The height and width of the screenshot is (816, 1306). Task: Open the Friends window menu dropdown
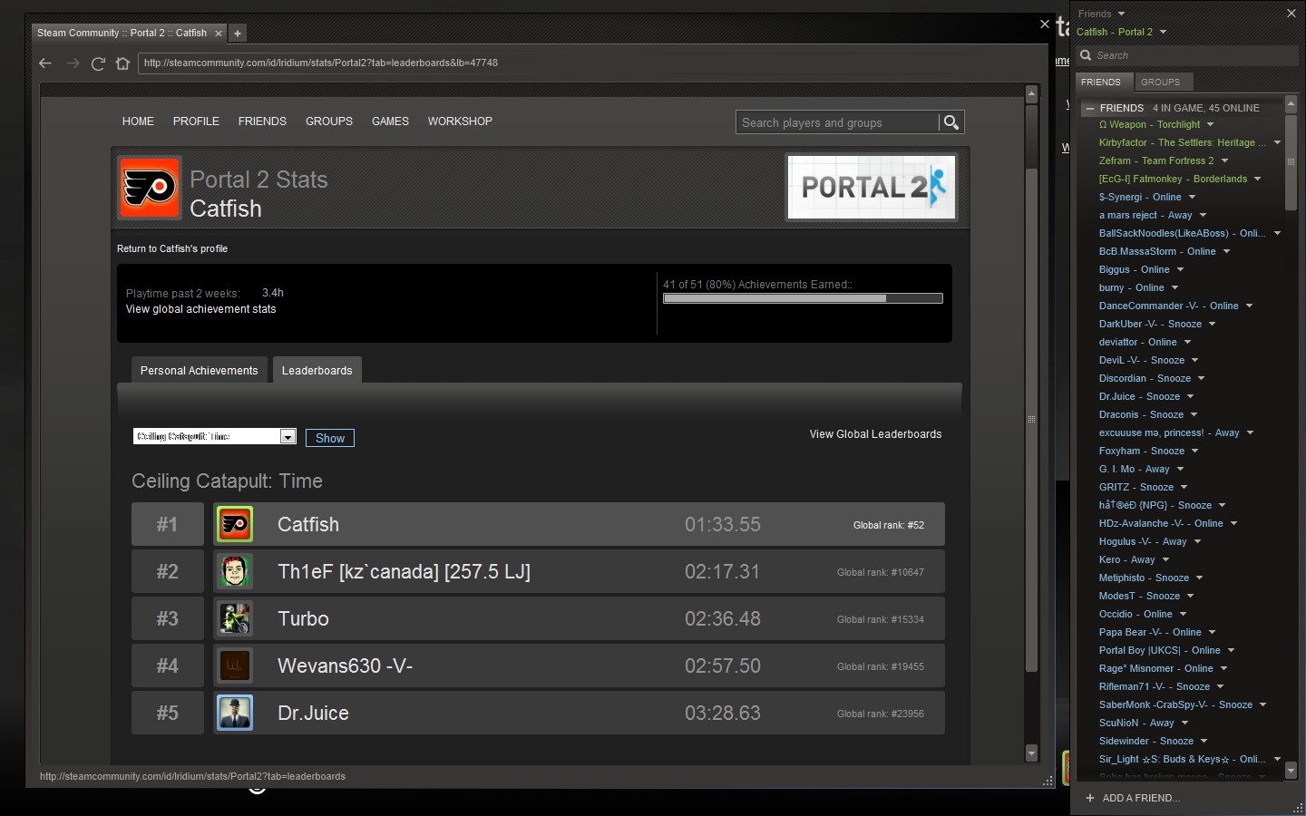tap(1121, 14)
